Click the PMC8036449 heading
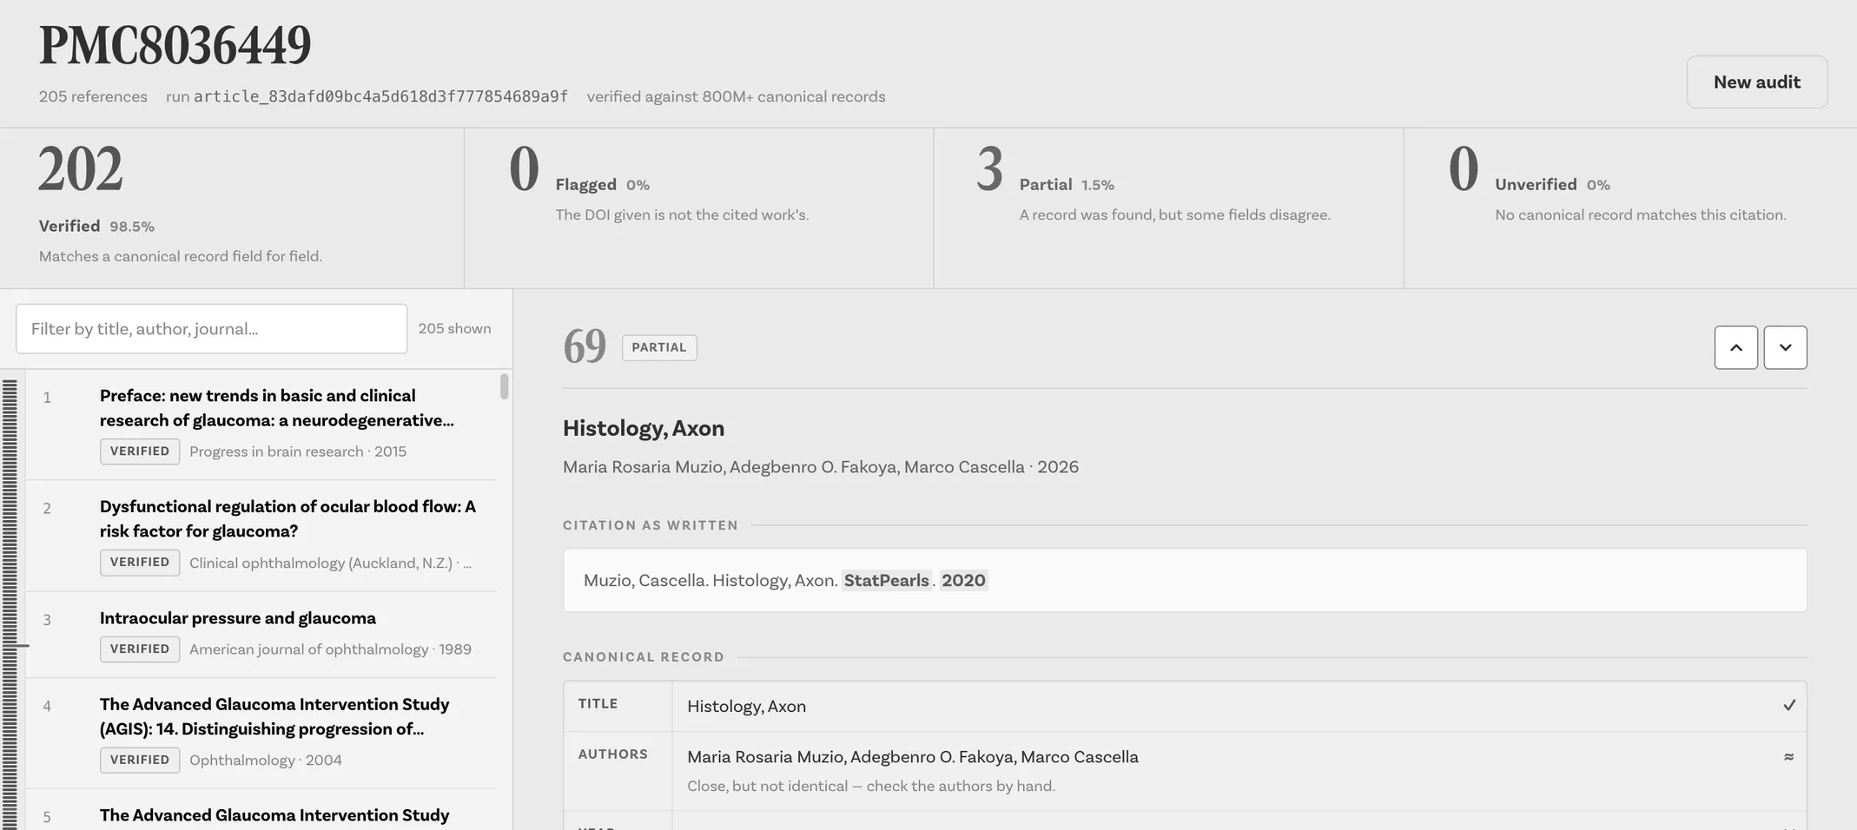The height and width of the screenshot is (830, 1857). tap(175, 45)
